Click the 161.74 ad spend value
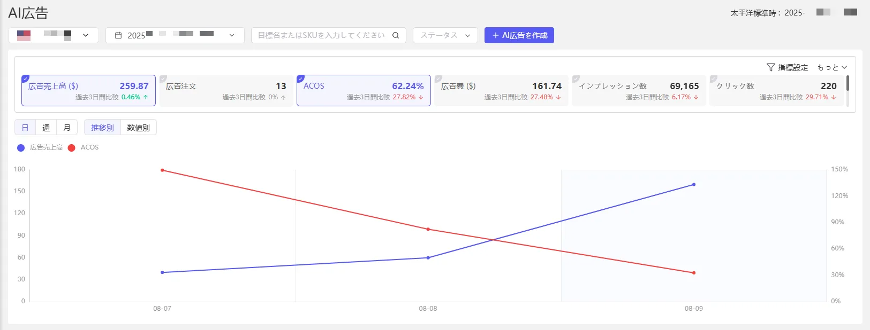 [547, 86]
